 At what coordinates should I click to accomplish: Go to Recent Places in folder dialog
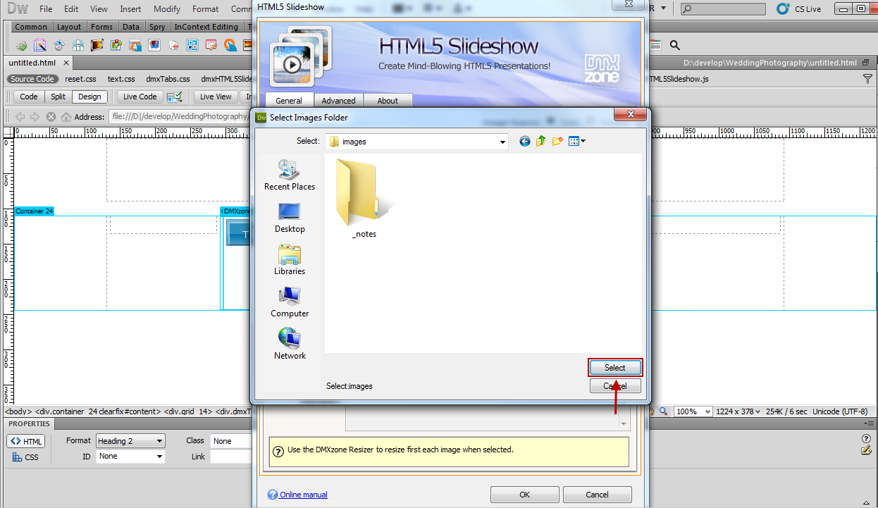coord(290,175)
